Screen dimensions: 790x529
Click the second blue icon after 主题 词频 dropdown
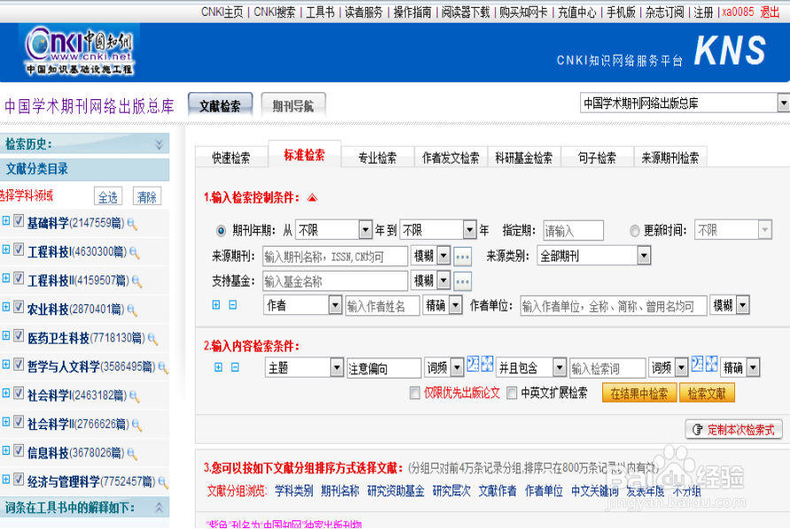tap(487, 364)
